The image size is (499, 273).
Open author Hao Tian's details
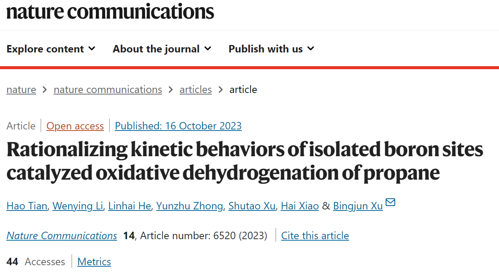(x=27, y=206)
